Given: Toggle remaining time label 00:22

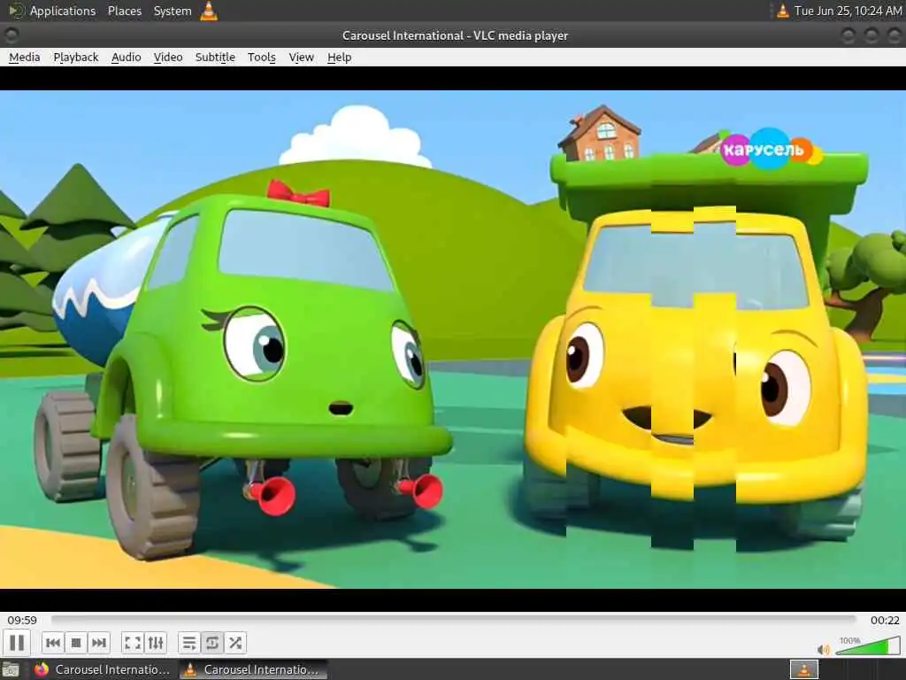Looking at the screenshot, I should pyautogui.click(x=885, y=620).
